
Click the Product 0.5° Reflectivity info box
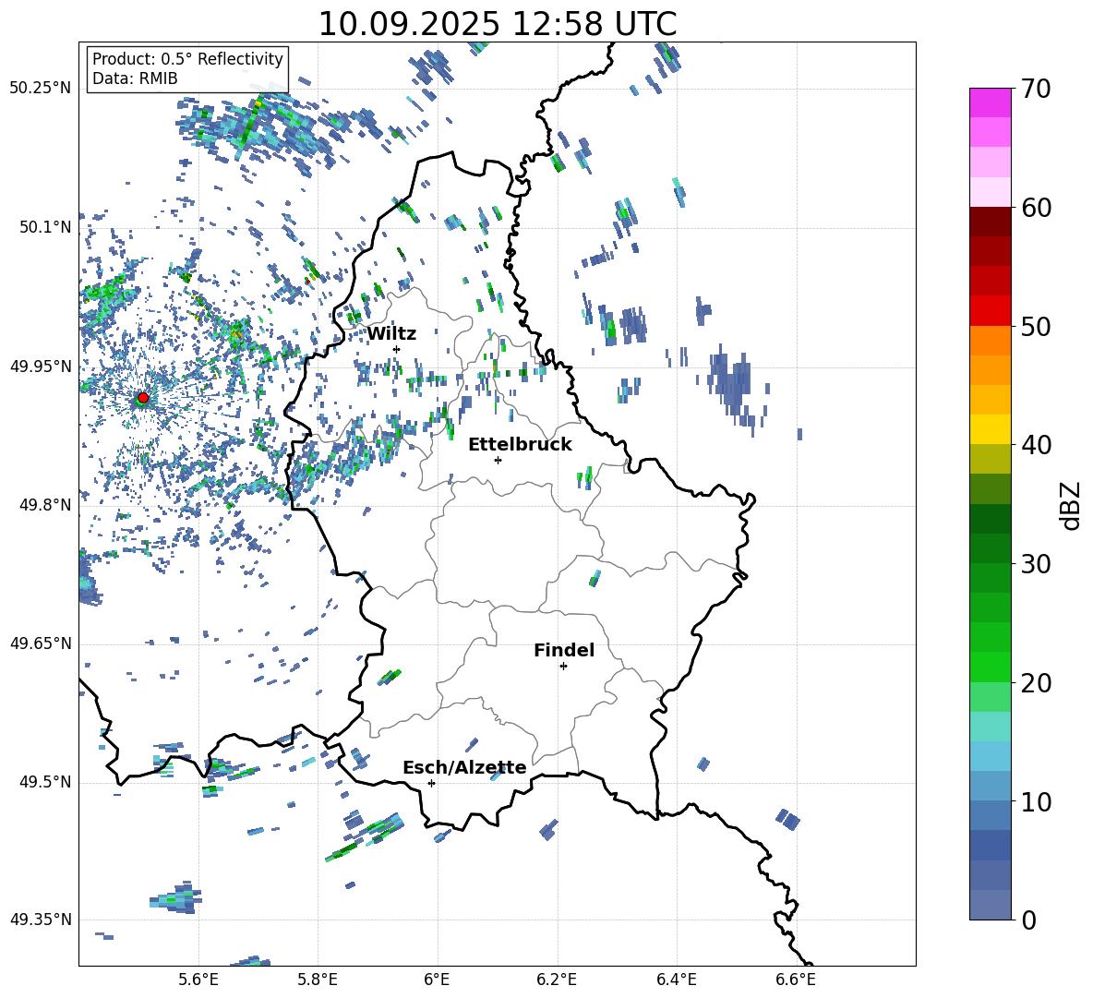click(x=187, y=68)
